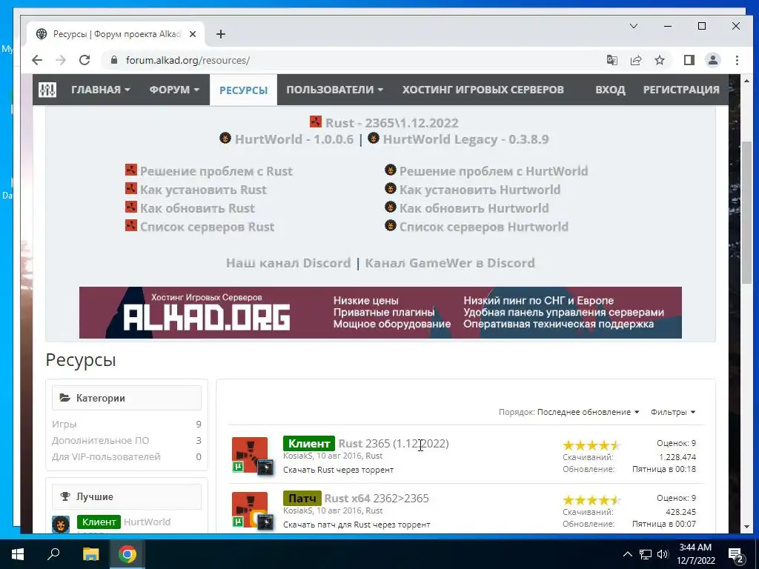Screen dimensions: 759x569
Task: Select the Игры category
Action: (64, 425)
